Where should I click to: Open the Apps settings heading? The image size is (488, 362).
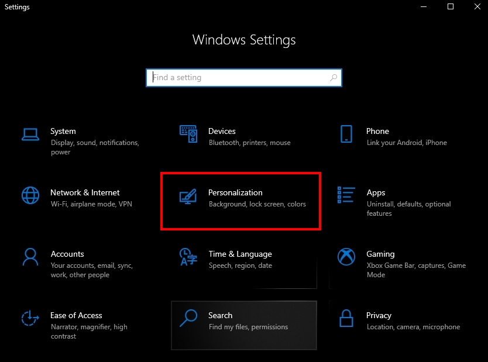(376, 193)
